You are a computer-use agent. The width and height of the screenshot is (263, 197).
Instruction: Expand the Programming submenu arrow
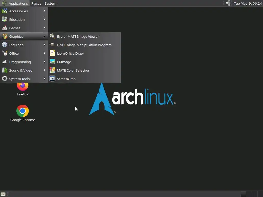click(x=44, y=62)
